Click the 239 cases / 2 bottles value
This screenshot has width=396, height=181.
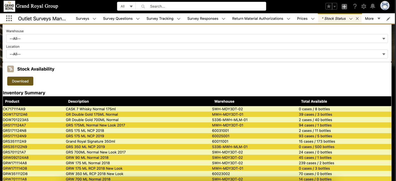317,163
